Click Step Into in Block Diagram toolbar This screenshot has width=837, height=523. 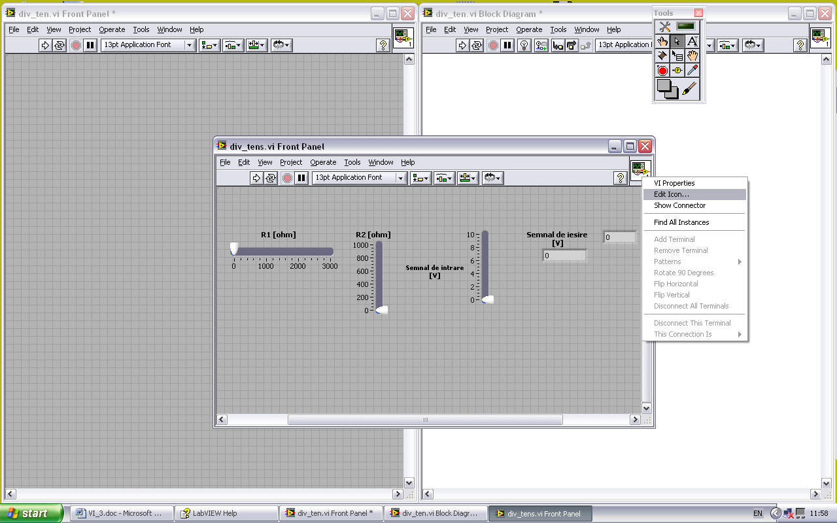pos(557,45)
